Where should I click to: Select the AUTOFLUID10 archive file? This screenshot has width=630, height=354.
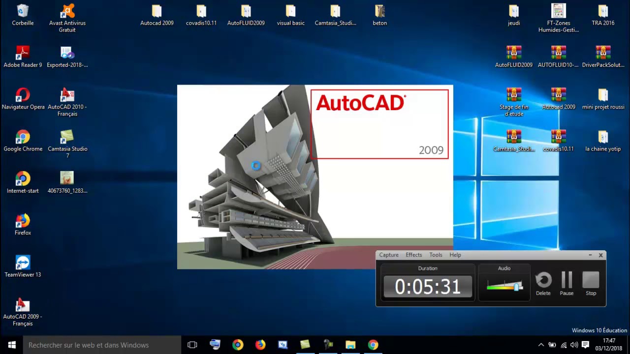[x=559, y=57]
